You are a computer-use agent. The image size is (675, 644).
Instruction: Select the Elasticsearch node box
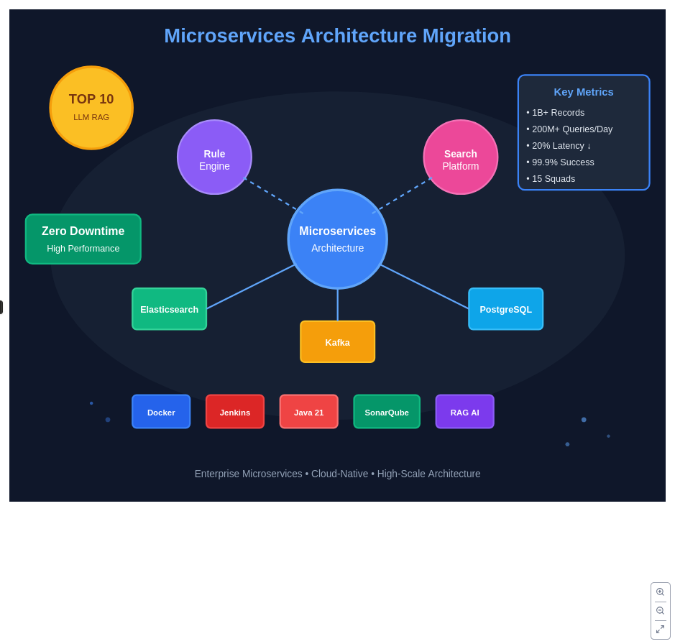169,309
